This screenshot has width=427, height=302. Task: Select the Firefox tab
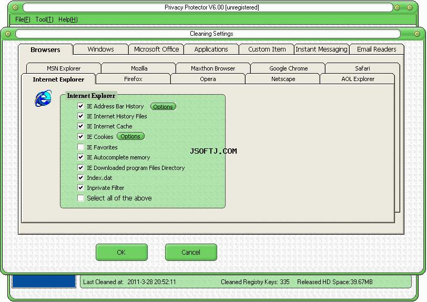[133, 79]
